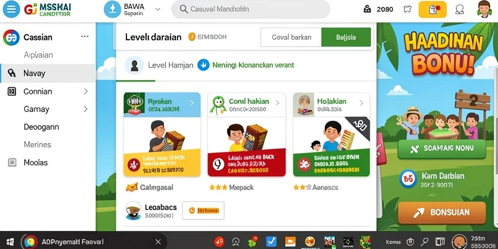The image size is (498, 249).
Task: Click the Cassian sidebar logo icon
Action: click(11, 37)
